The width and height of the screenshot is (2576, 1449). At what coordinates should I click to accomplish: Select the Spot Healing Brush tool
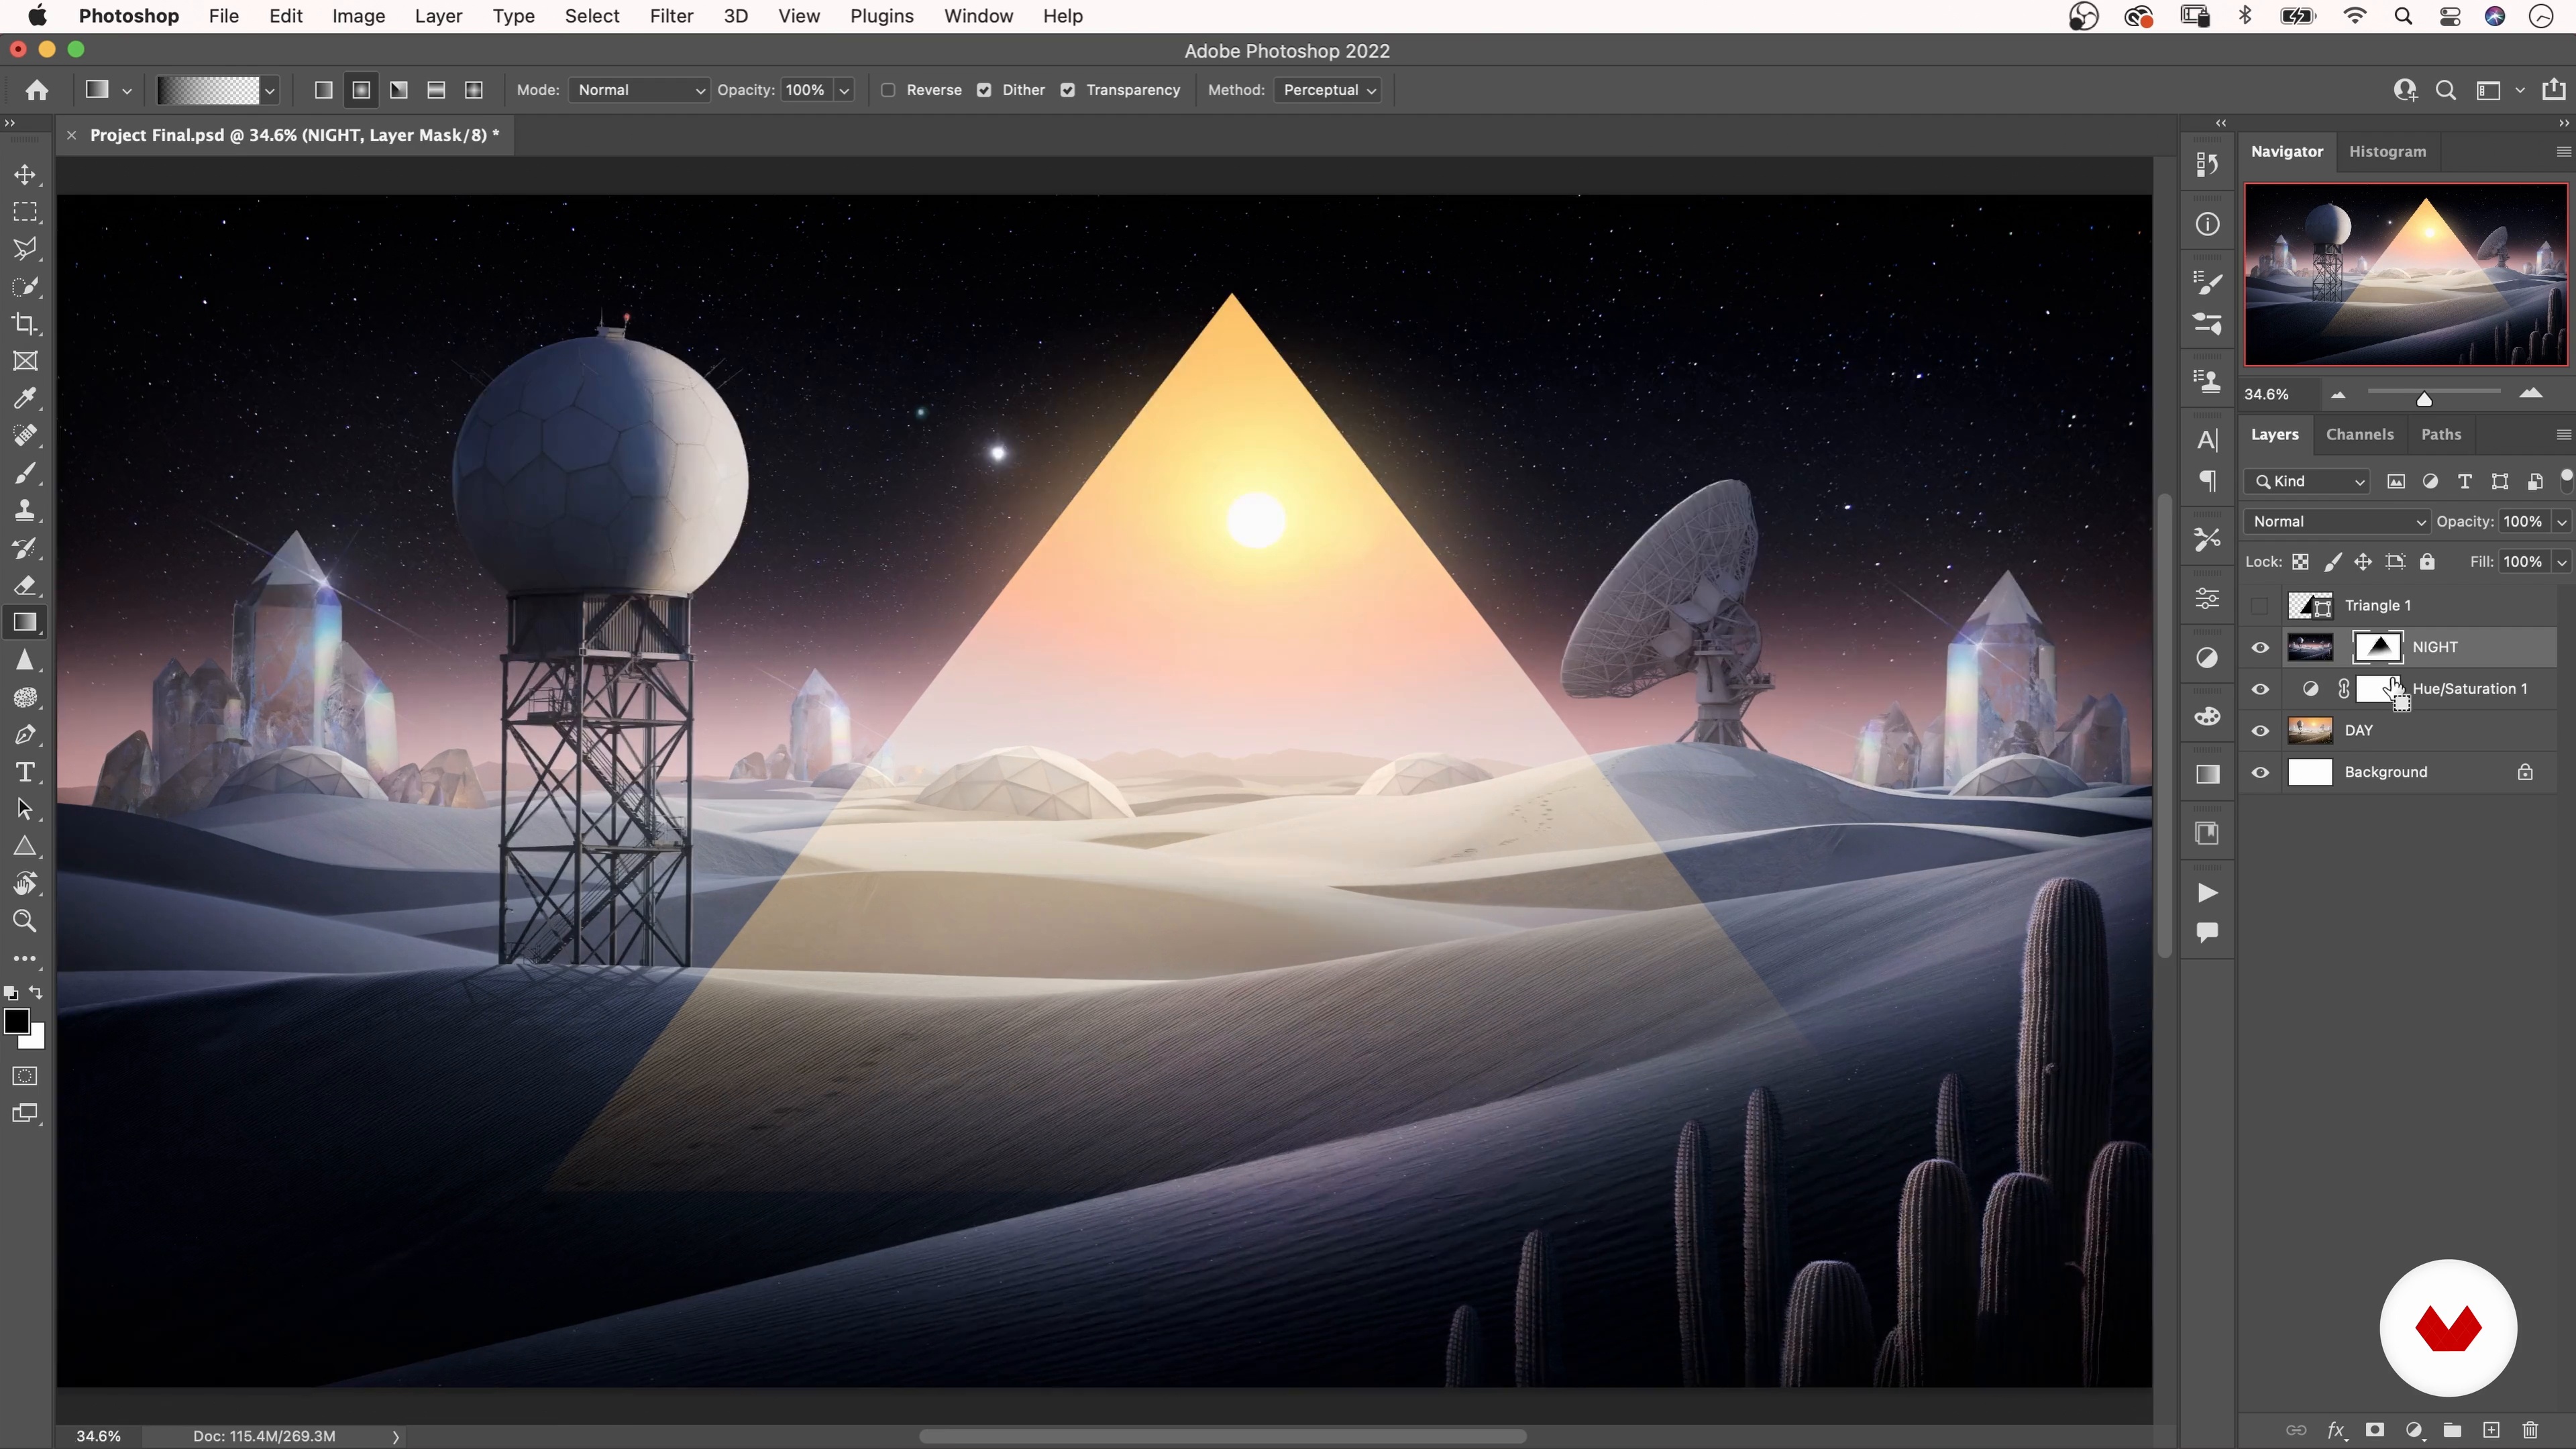point(25,436)
